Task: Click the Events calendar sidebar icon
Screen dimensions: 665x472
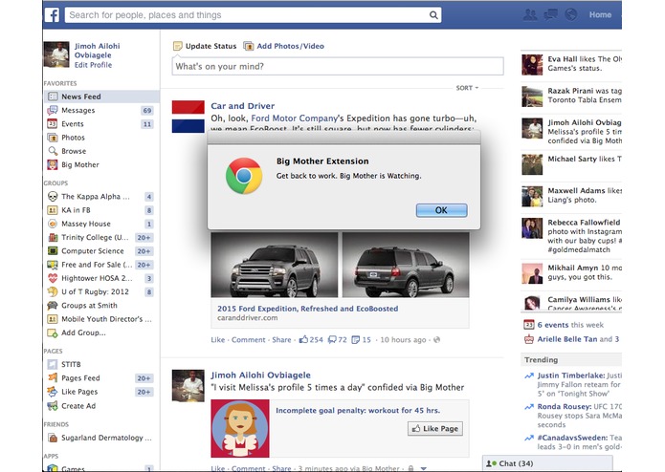Action: click(53, 123)
